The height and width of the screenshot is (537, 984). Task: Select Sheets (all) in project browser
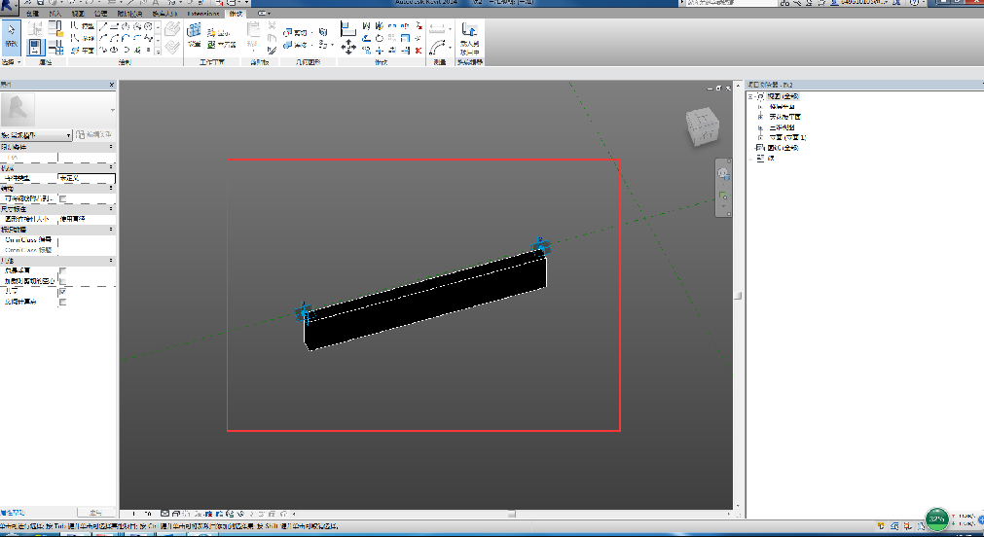[784, 148]
